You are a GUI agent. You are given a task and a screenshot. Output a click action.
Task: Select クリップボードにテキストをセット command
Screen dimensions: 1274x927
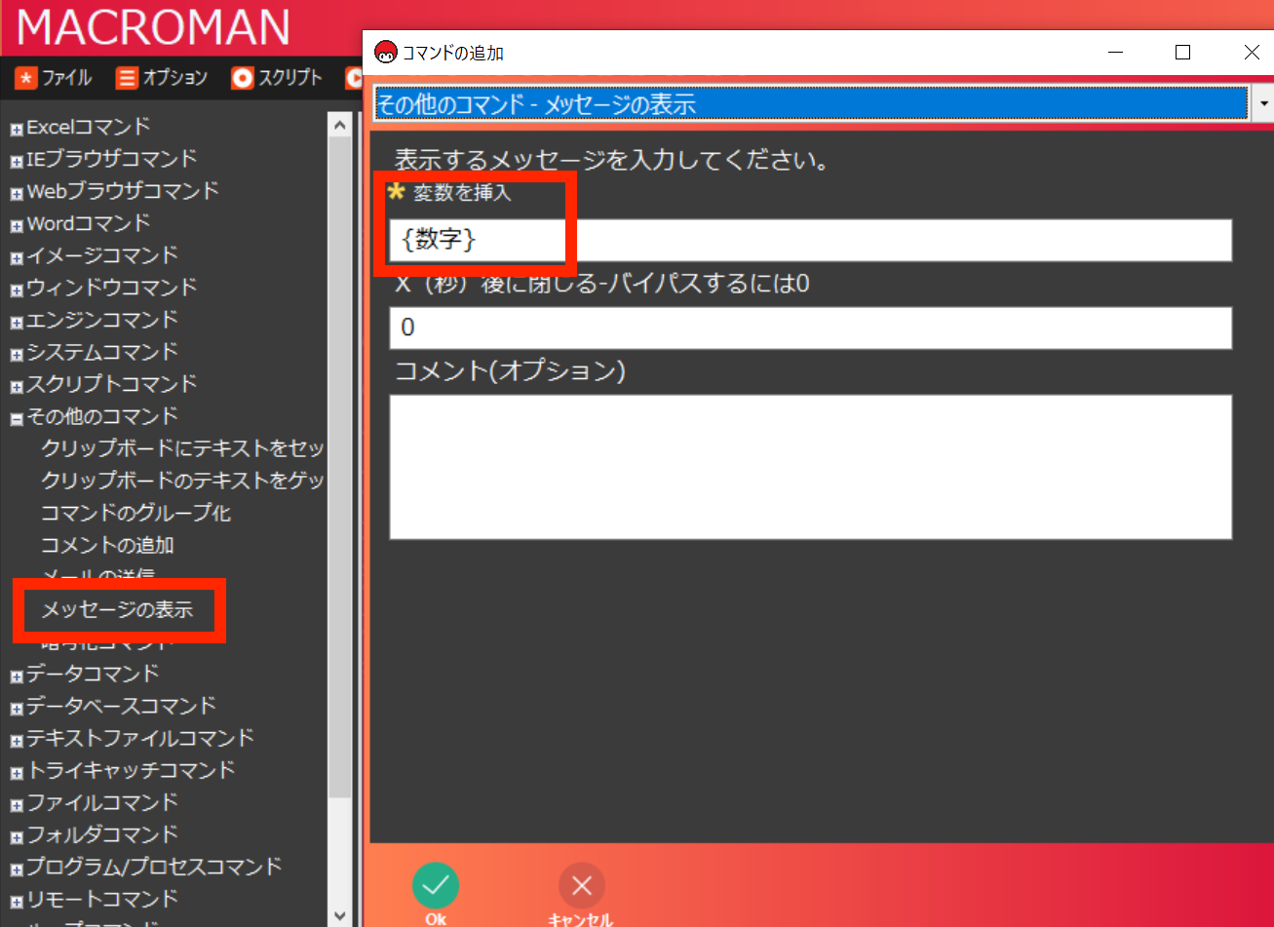coord(182,448)
